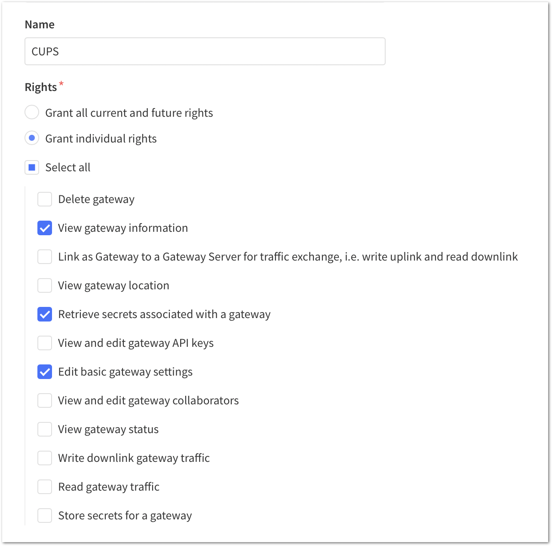Check Write downlink gateway traffic
This screenshot has height=546, width=552.
click(45, 458)
